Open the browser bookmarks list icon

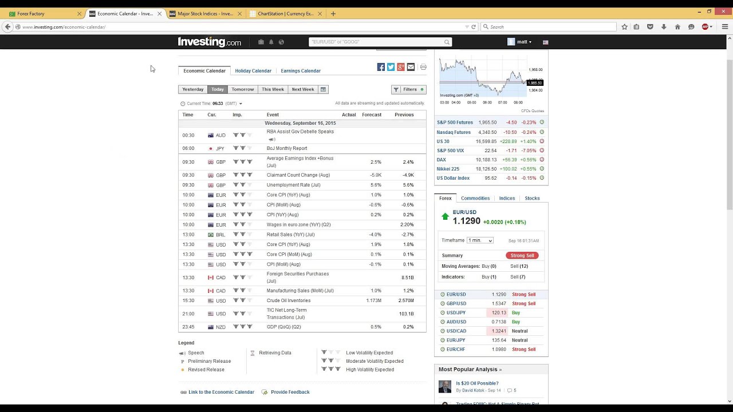(x=636, y=27)
